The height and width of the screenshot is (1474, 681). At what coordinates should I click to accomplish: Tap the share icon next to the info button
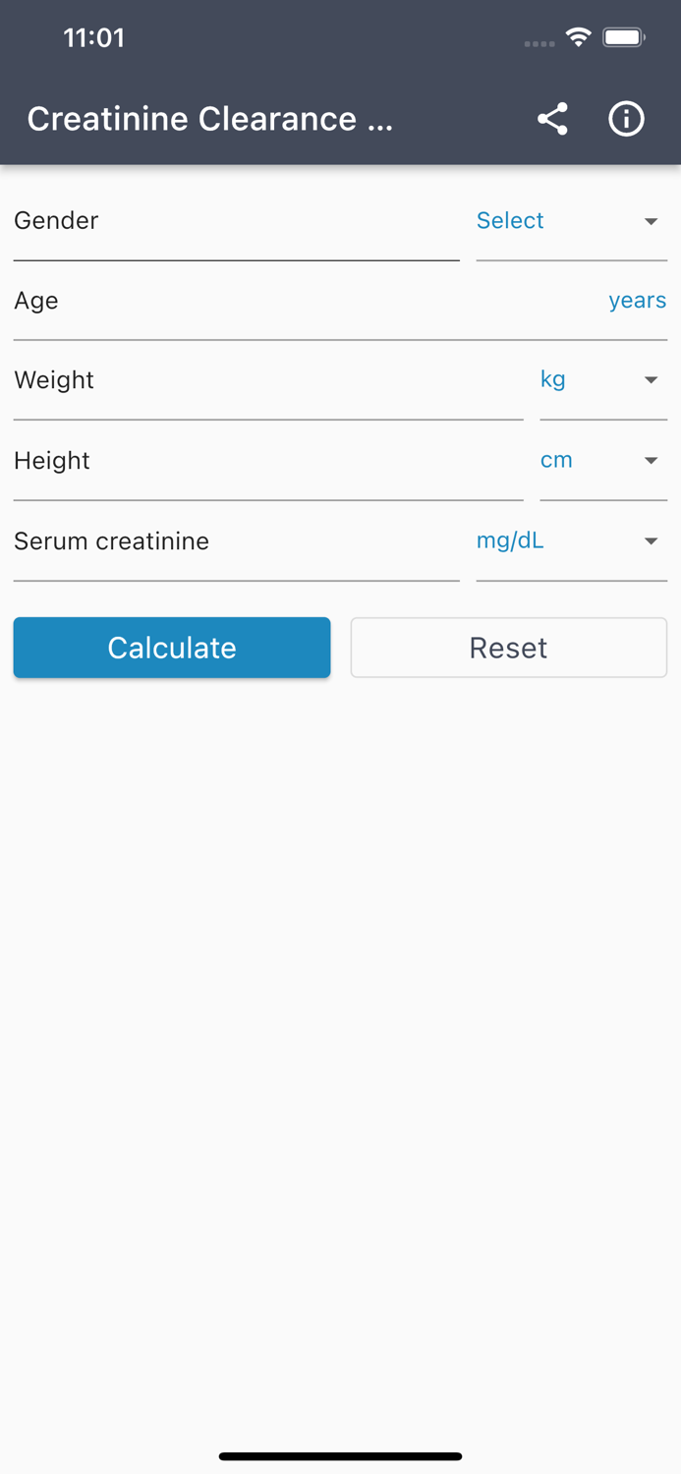552,119
